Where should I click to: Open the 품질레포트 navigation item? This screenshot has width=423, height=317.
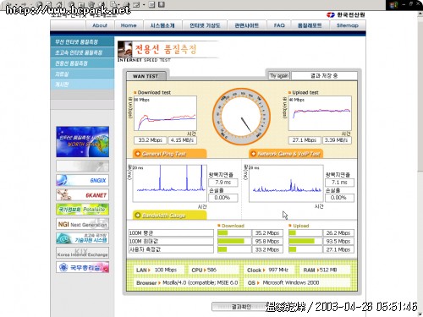click(310, 25)
